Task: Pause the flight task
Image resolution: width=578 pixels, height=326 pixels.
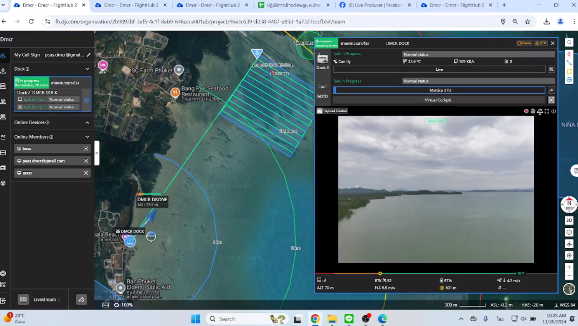Action: click(524, 43)
